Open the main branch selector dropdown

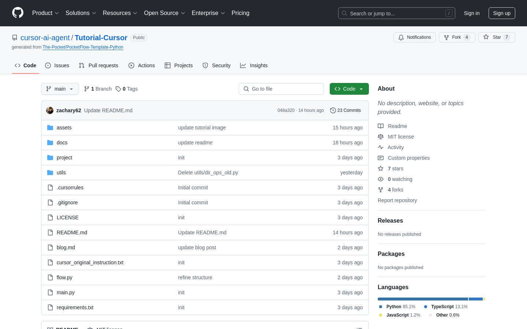click(60, 89)
